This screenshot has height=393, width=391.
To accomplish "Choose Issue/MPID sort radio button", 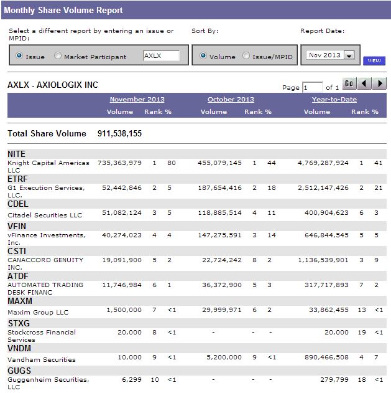I will coord(246,55).
